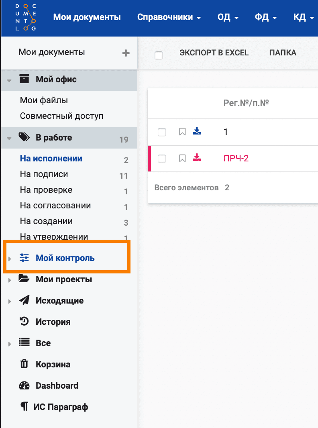Collapse the В работе section arrow

(9, 138)
